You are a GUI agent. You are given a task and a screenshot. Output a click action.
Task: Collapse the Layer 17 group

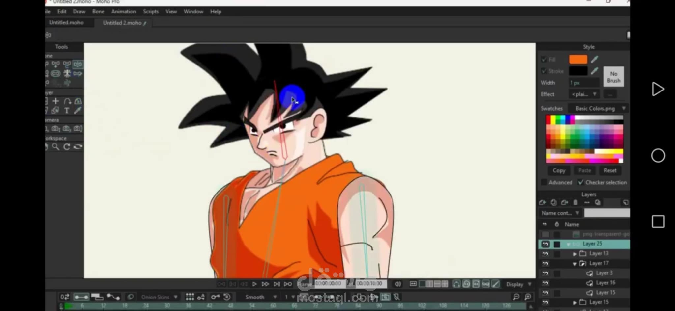[x=575, y=264]
